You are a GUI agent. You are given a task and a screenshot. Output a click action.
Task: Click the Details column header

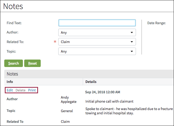91,82
